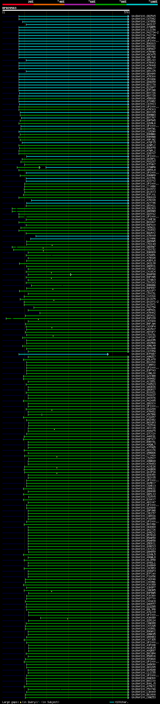Select hit label UniRef100_Q02972
160x704 pixels.
click(x=143, y=189)
